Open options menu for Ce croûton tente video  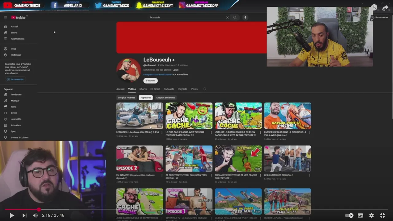pyautogui.click(x=211, y=176)
